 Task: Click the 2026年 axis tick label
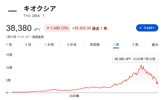point(74,96)
